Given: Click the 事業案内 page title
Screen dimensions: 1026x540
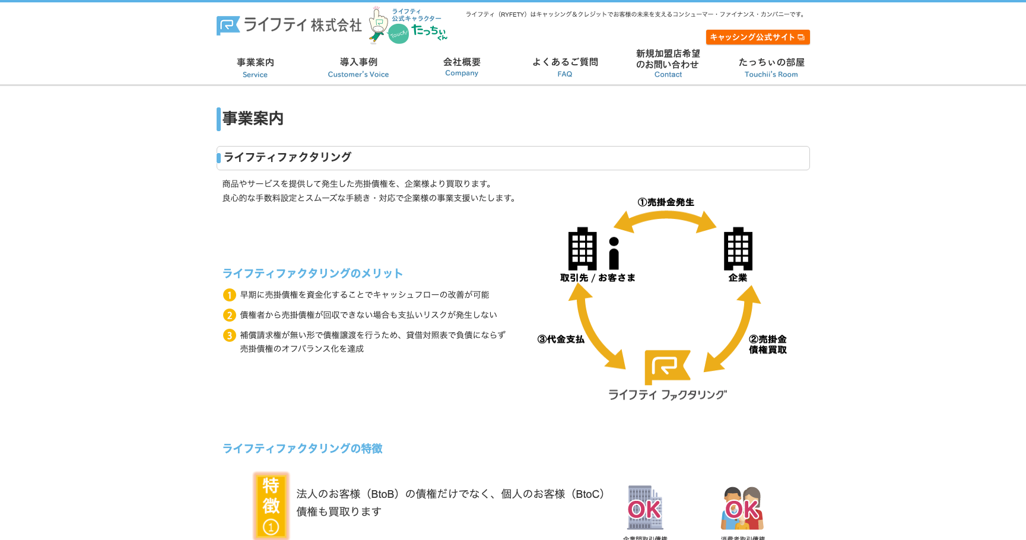Looking at the screenshot, I should [253, 119].
